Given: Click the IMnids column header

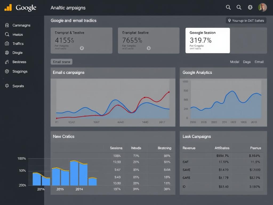Looking at the screenshot, I should tap(136, 148).
